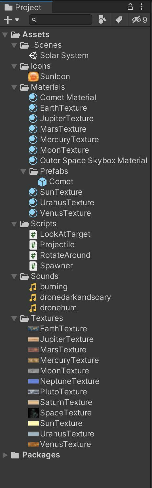Viewport: 152px width, 488px height.
Task: Toggle the Project panel lock icon
Action: point(130,7)
